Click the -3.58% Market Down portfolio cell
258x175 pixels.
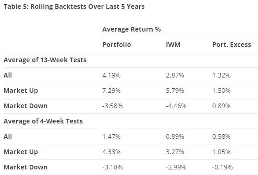click(x=113, y=106)
